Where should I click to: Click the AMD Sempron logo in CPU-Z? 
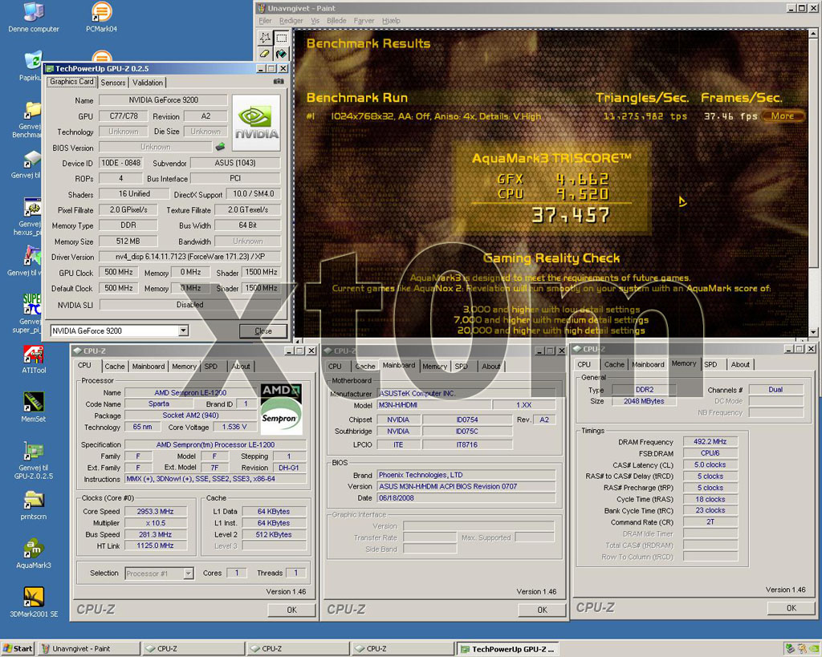tap(282, 409)
